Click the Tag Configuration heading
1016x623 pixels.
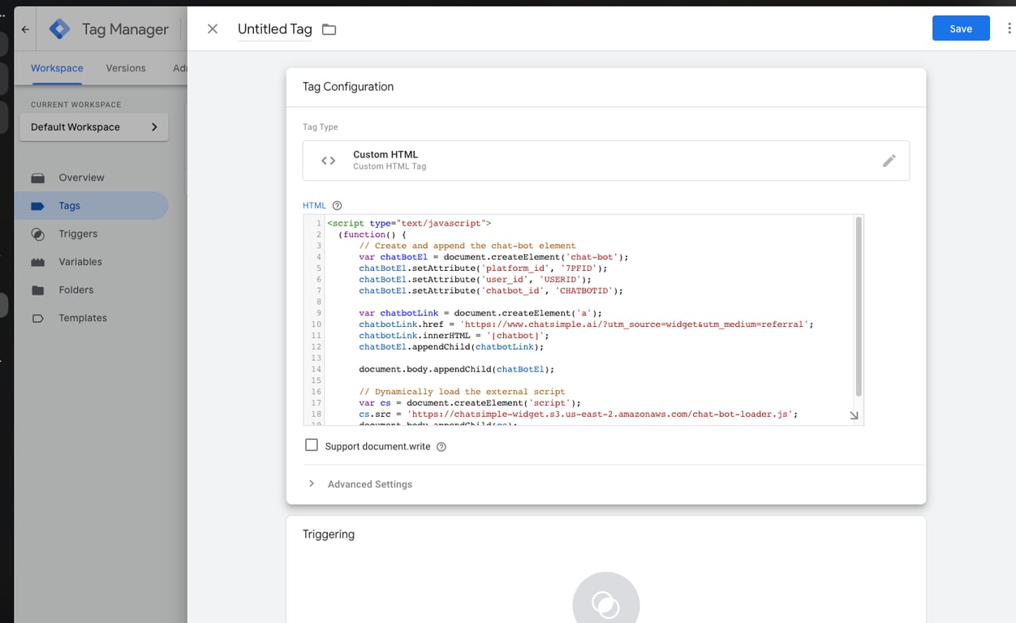click(x=348, y=87)
